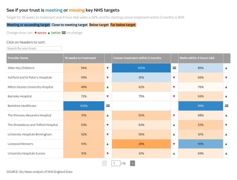
Task: Click the Search for your trust field
Action: (x=34, y=48)
